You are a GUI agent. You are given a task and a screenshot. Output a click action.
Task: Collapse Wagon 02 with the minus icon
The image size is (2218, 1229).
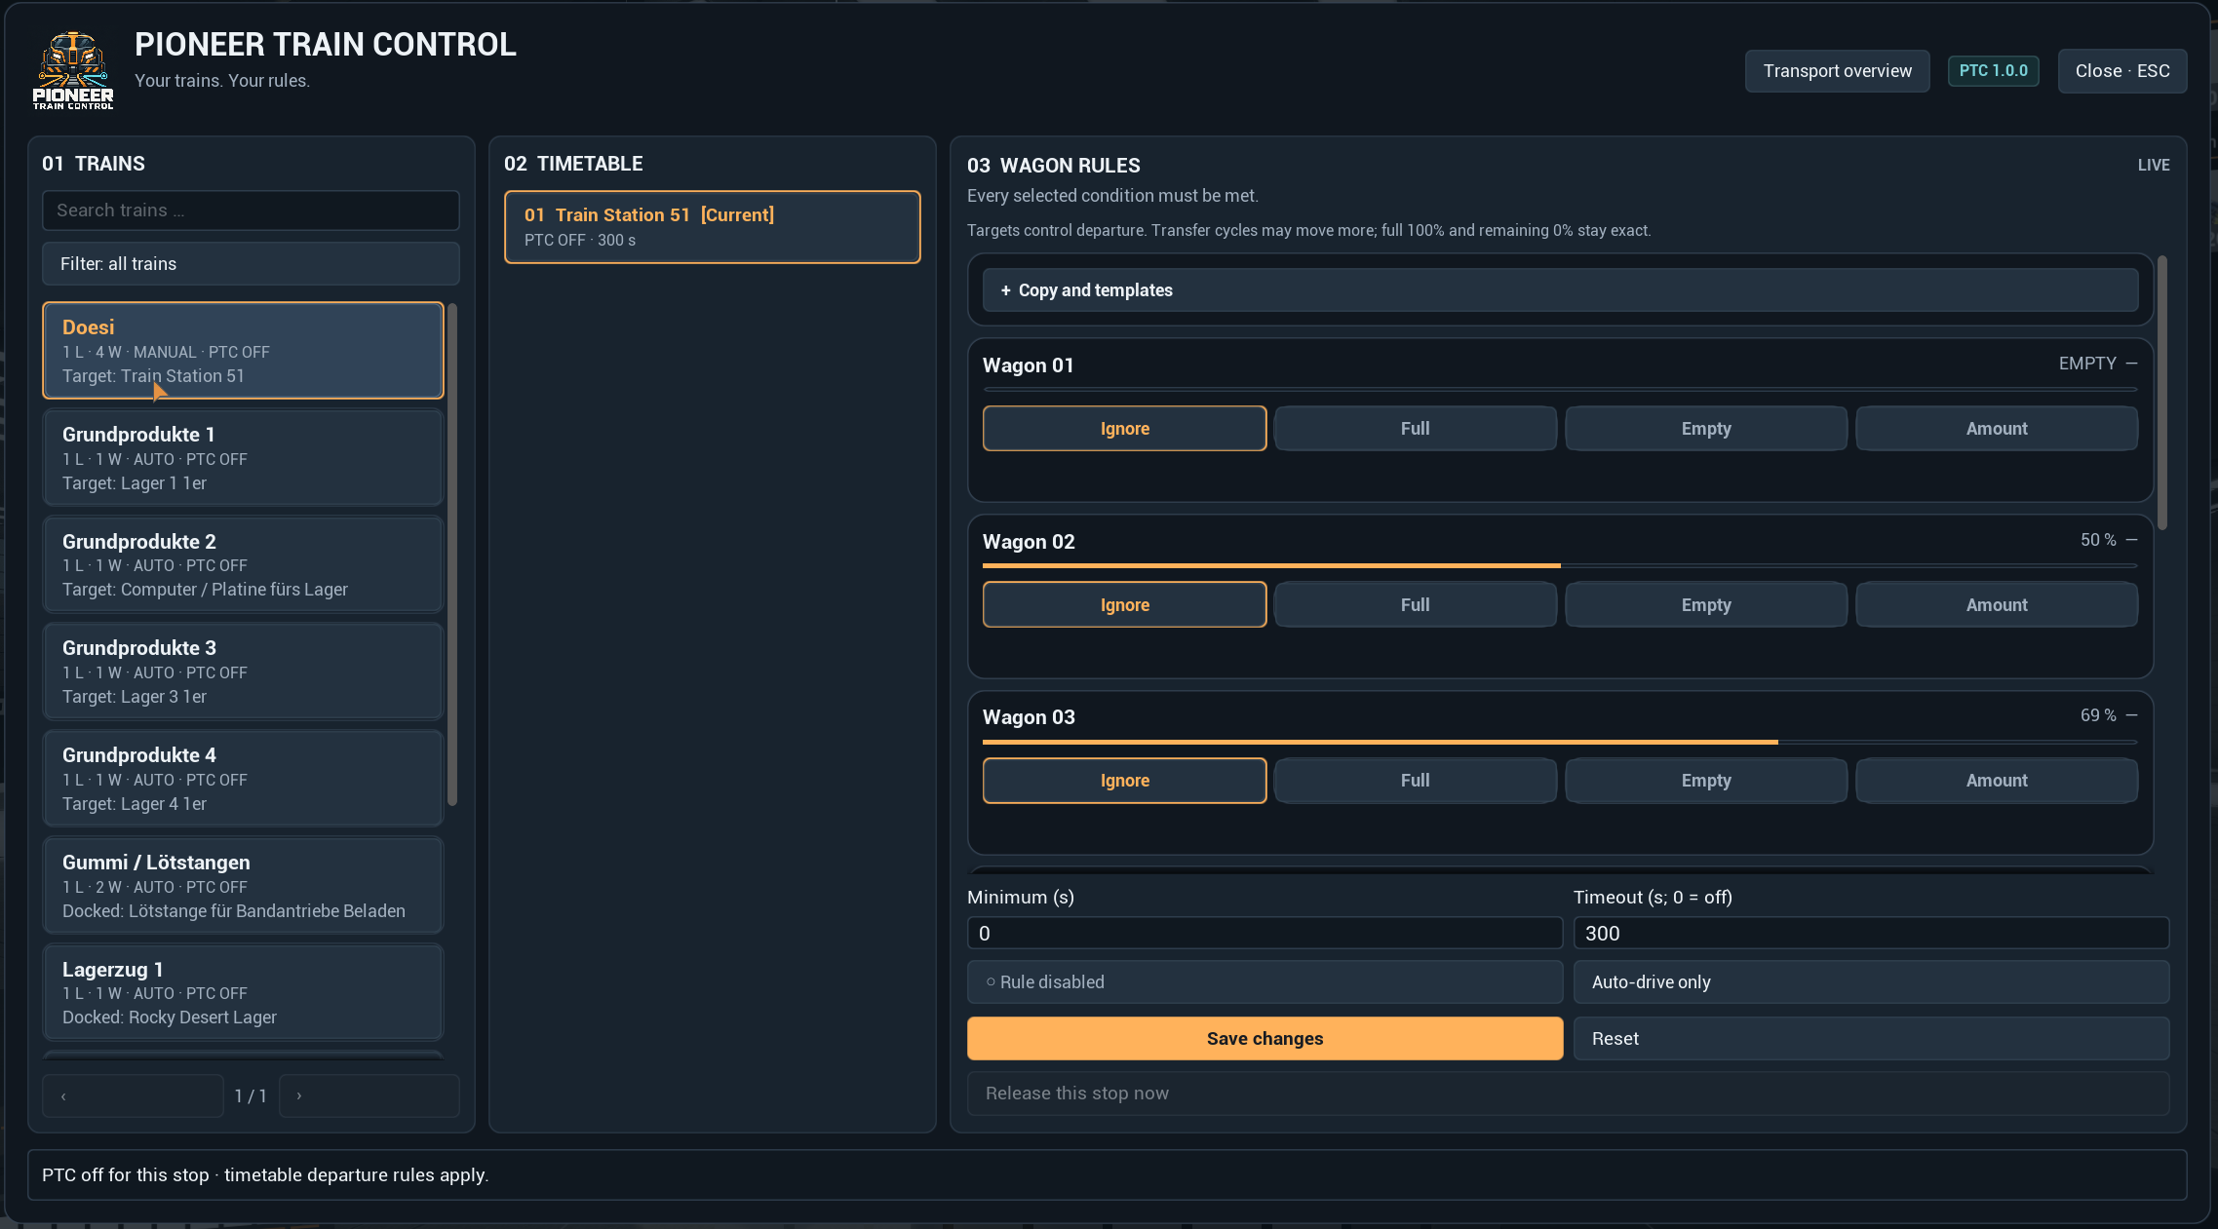coord(2132,540)
